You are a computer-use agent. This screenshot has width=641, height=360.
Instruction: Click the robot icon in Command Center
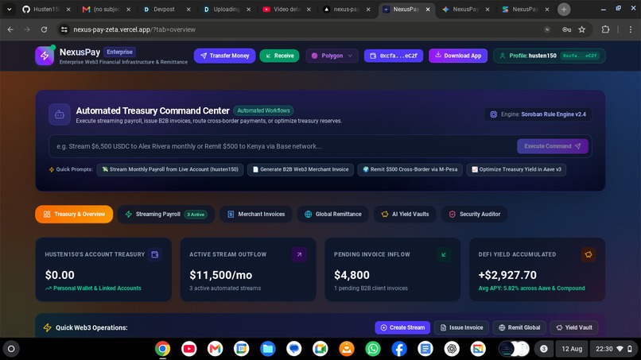[60, 114]
